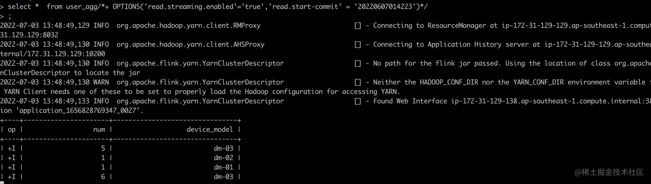Click the dm-01 device model cell
This screenshot has width=651, height=184.
[x=223, y=167]
